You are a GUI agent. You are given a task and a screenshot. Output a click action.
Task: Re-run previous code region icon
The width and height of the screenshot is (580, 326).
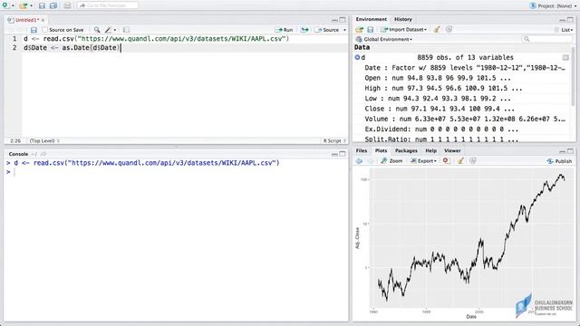[304, 30]
